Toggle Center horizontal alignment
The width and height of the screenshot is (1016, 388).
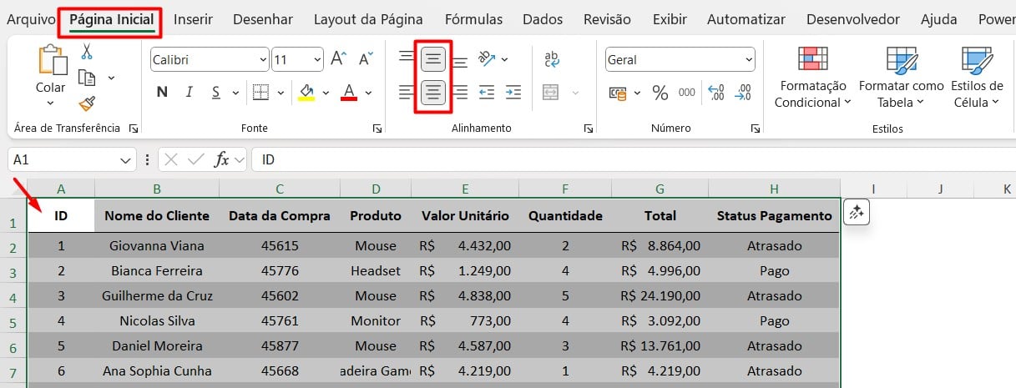pos(432,93)
